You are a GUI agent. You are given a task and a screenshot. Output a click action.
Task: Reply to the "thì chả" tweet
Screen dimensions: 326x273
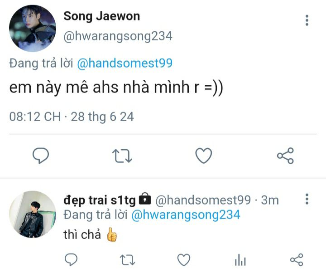click(x=71, y=259)
